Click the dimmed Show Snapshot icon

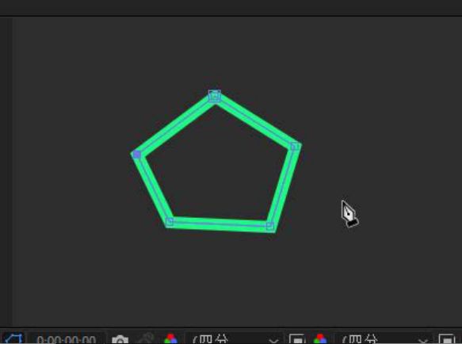coord(147,339)
